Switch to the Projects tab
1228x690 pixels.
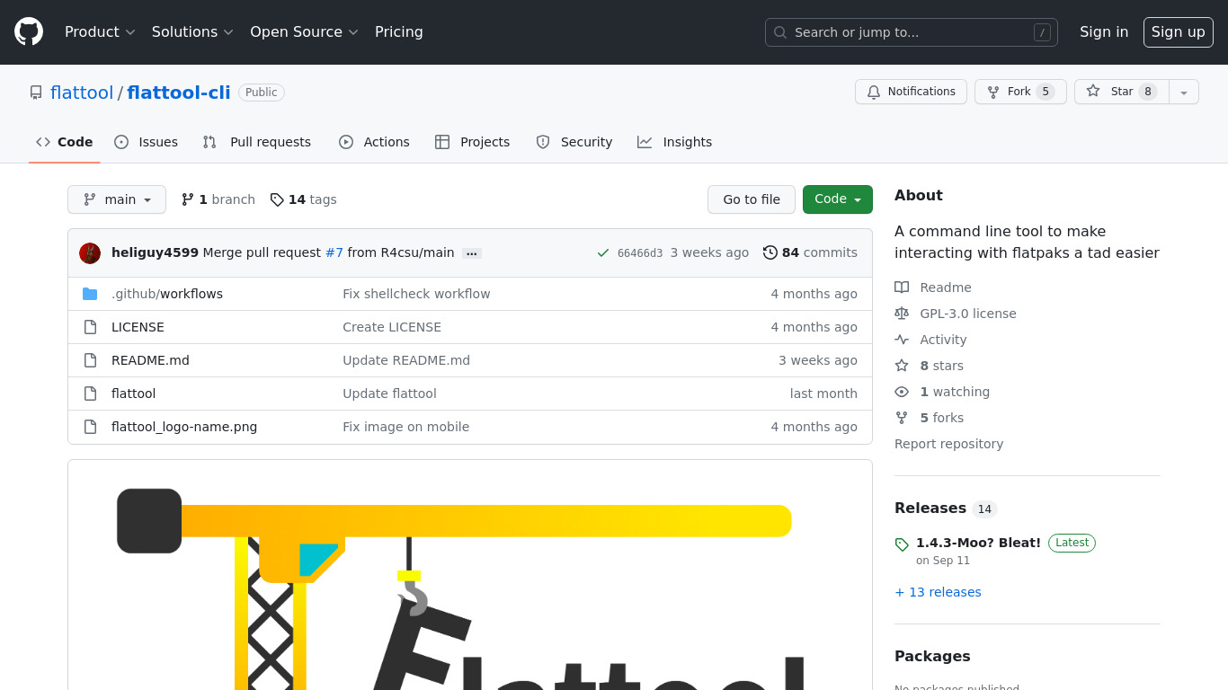coord(472,142)
